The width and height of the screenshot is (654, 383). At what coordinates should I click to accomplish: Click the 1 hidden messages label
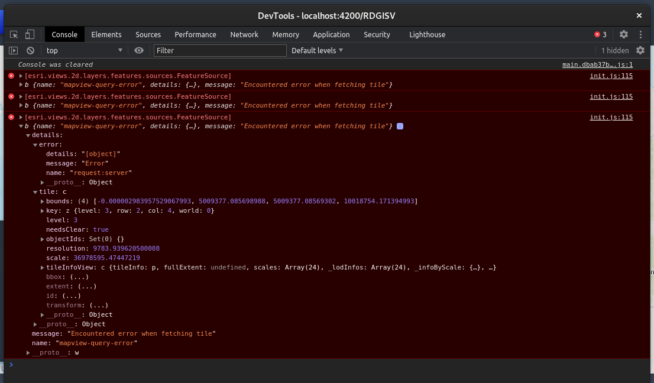(x=615, y=50)
